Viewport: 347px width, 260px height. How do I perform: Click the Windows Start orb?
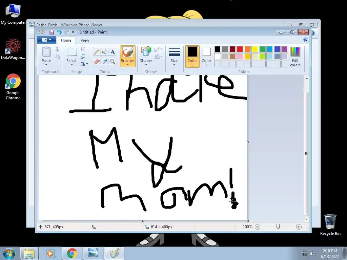[x=9, y=254]
